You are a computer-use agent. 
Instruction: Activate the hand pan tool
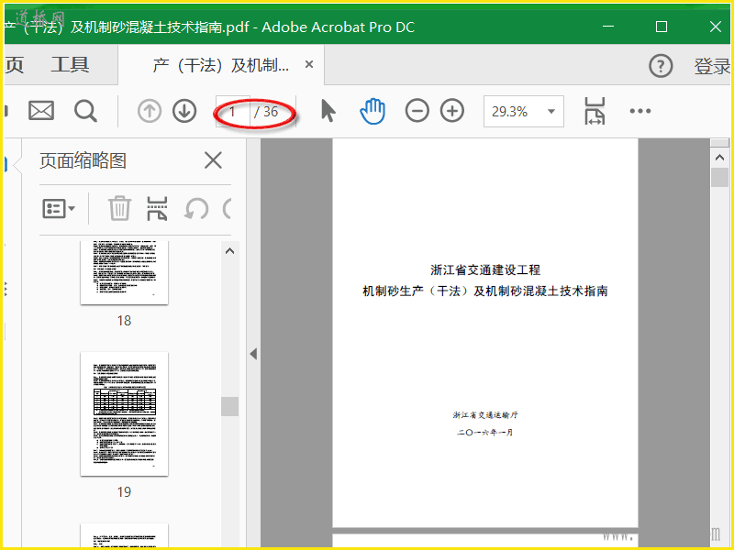[x=373, y=111]
